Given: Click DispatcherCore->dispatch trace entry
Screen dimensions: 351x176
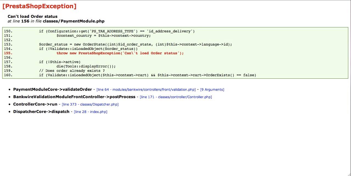Looking at the screenshot, I should click(41, 112).
